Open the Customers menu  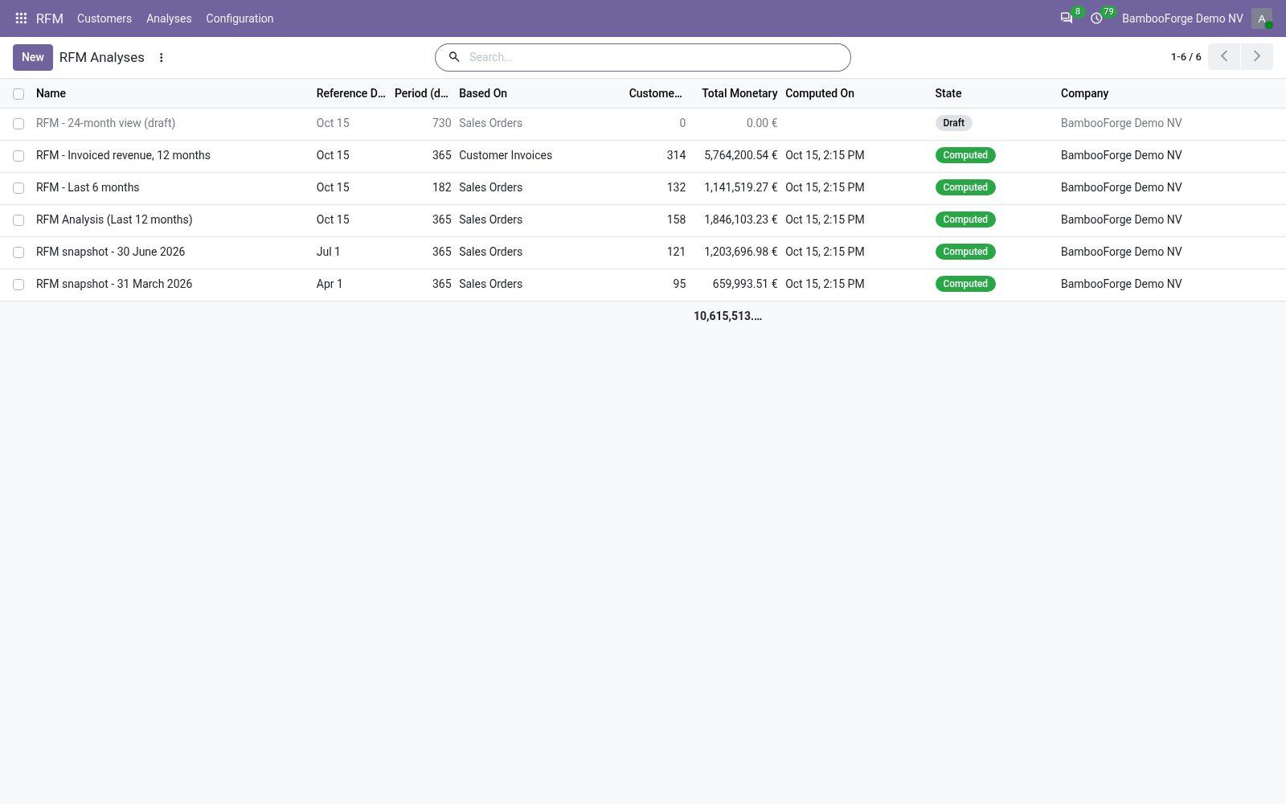point(104,18)
